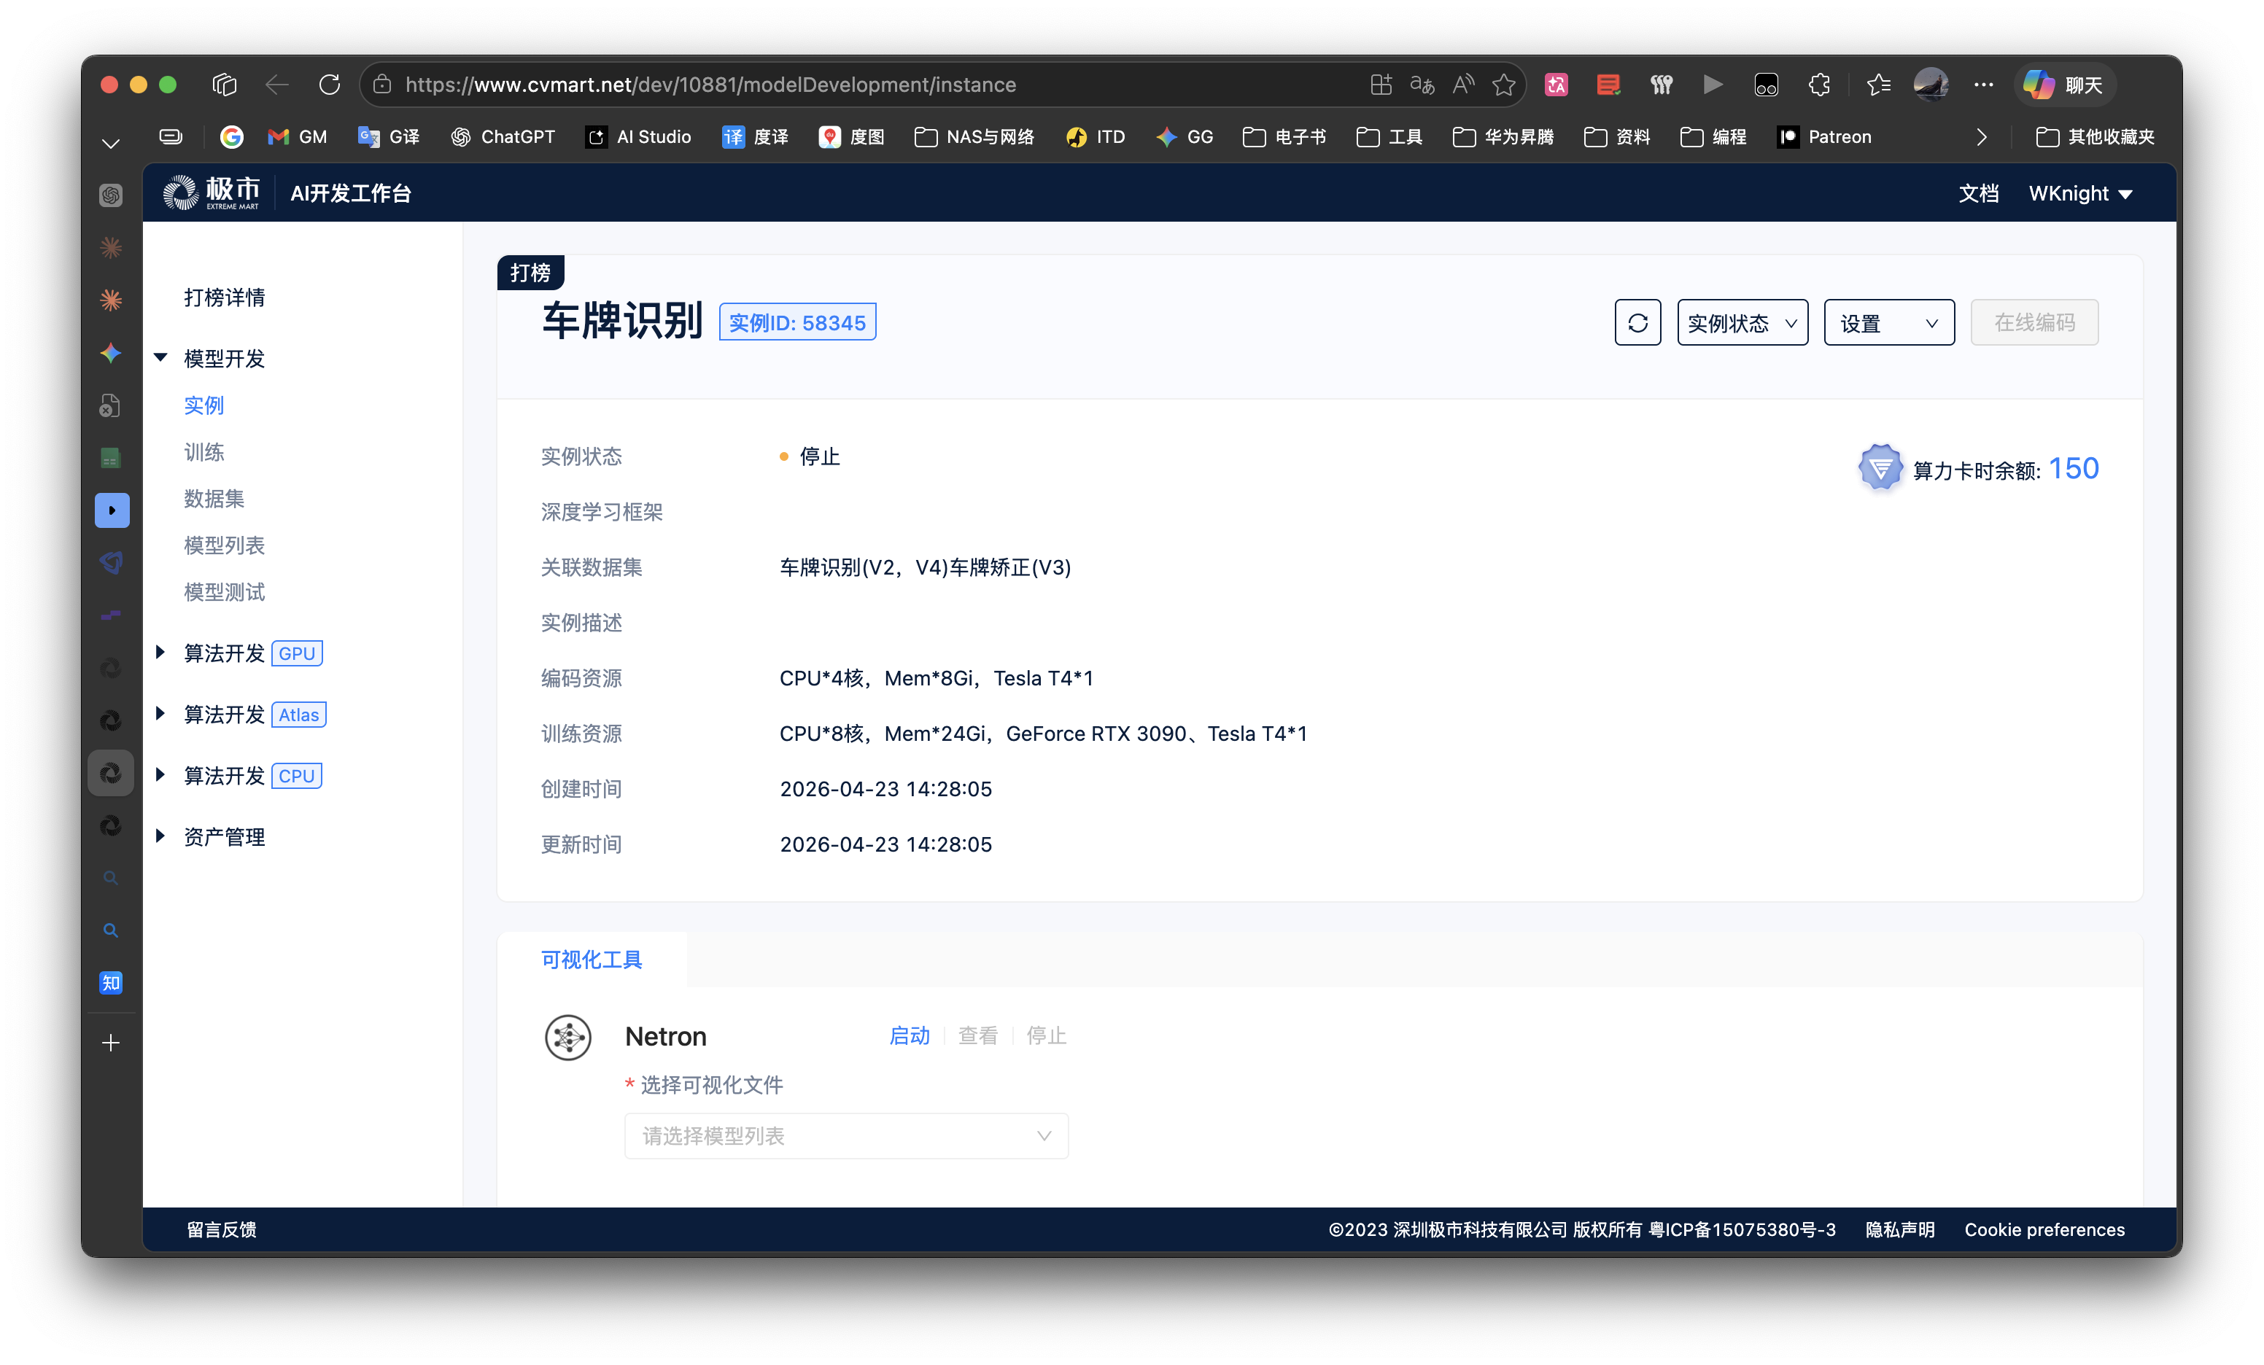Click the 极市 Extreme Mart logo
2264x1365 pixels.
(x=212, y=193)
